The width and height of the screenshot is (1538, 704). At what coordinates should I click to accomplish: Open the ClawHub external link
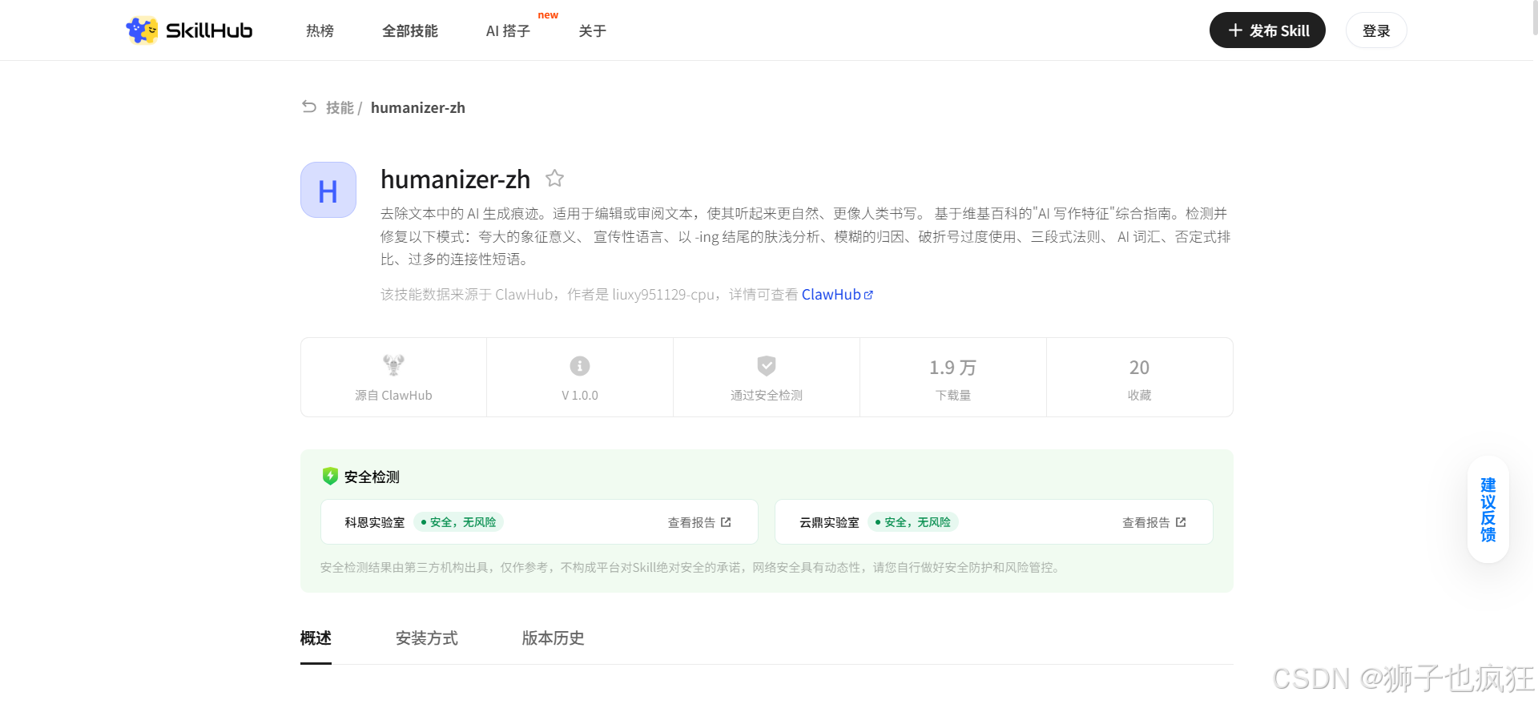[837, 295]
